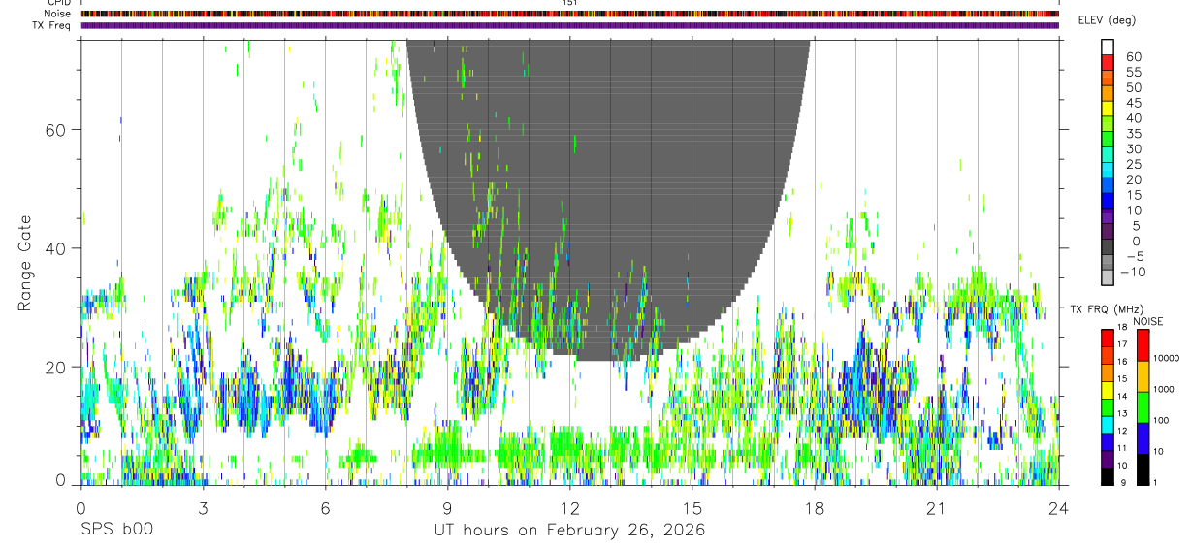
Task: Click the 6 tick on the UT hours axis
Action: pyautogui.click(x=325, y=509)
